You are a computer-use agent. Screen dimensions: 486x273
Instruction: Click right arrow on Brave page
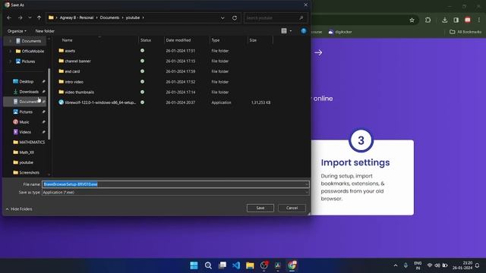pyautogui.click(x=318, y=52)
